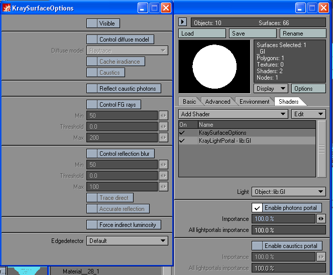The height and width of the screenshot is (275, 333).
Task: Toggle the checkmark for KrayLightPortal shader
Action: tap(182, 141)
